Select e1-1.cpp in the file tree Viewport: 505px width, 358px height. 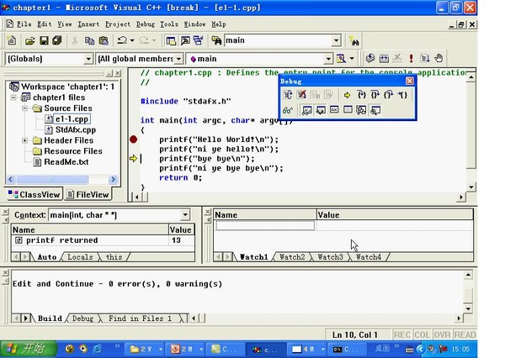72,119
